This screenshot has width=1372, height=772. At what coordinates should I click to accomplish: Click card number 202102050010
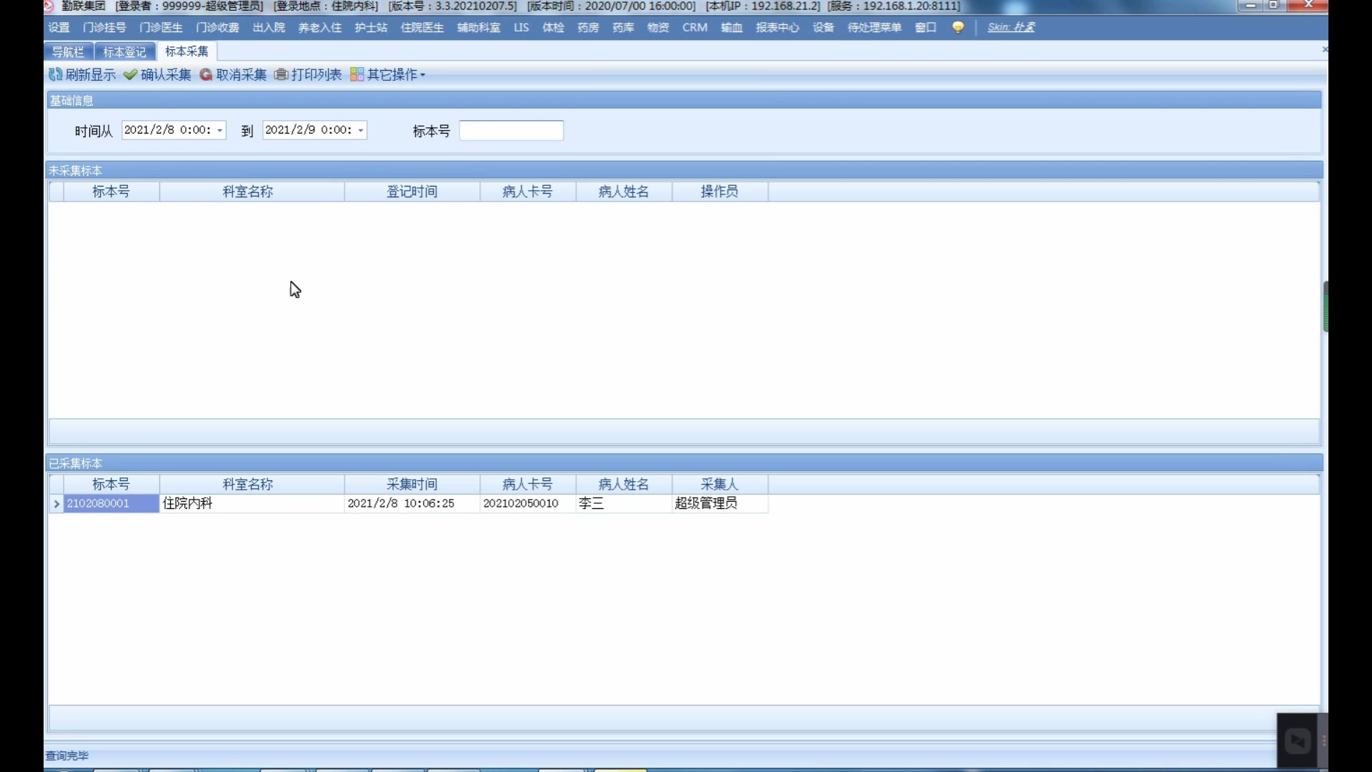point(527,503)
